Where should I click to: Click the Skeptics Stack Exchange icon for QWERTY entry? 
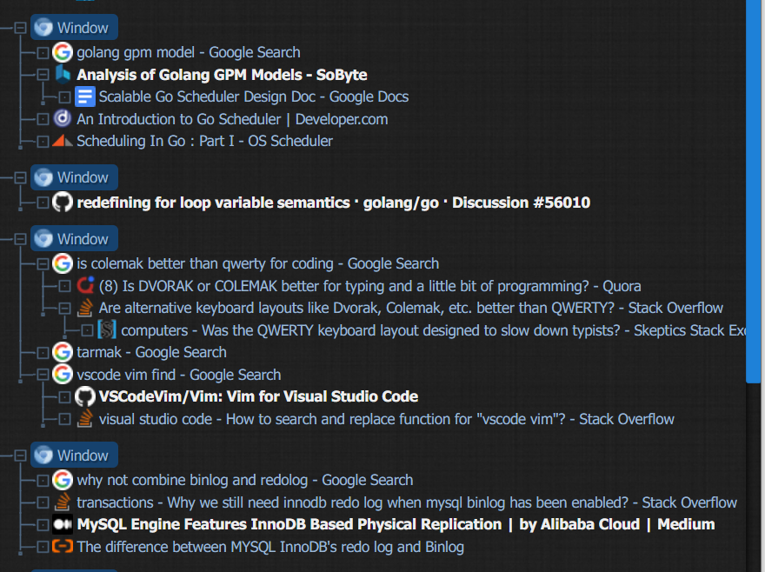point(107,330)
